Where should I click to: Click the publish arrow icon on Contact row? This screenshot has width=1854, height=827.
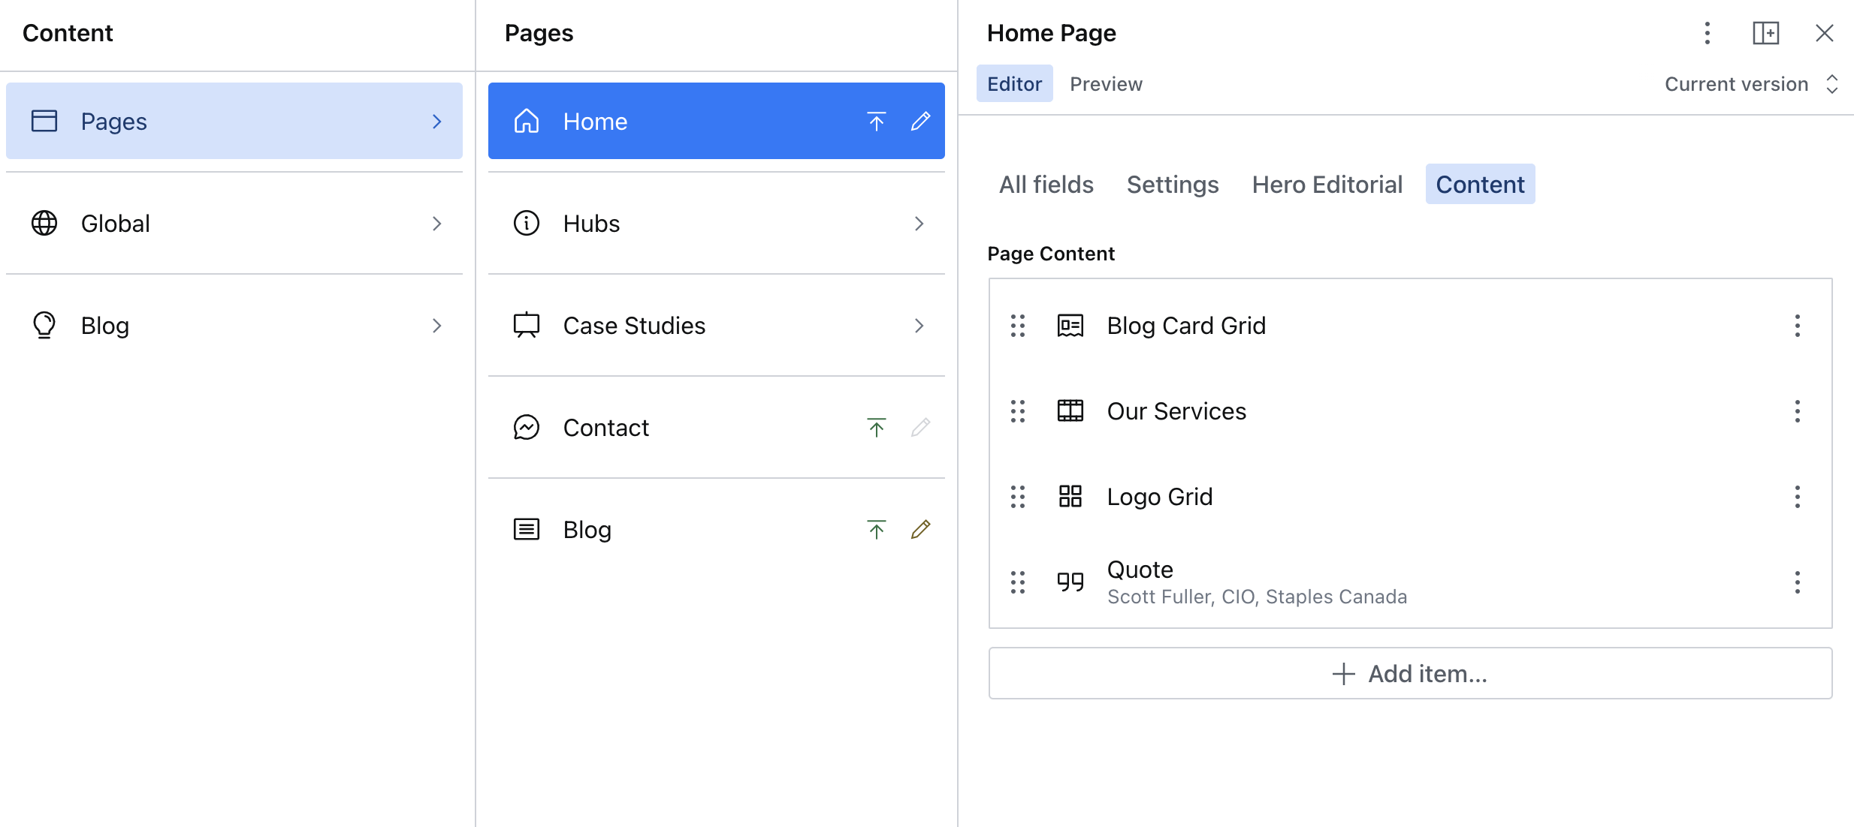coord(876,427)
